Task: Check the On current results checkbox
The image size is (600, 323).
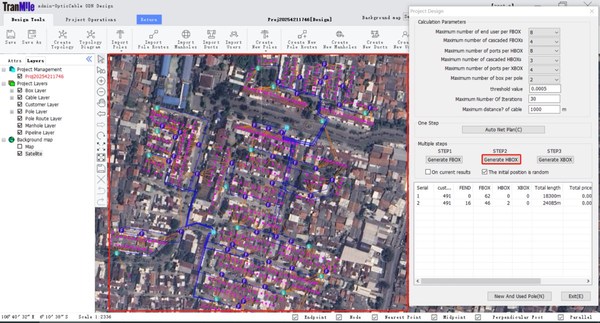Action: click(x=428, y=172)
